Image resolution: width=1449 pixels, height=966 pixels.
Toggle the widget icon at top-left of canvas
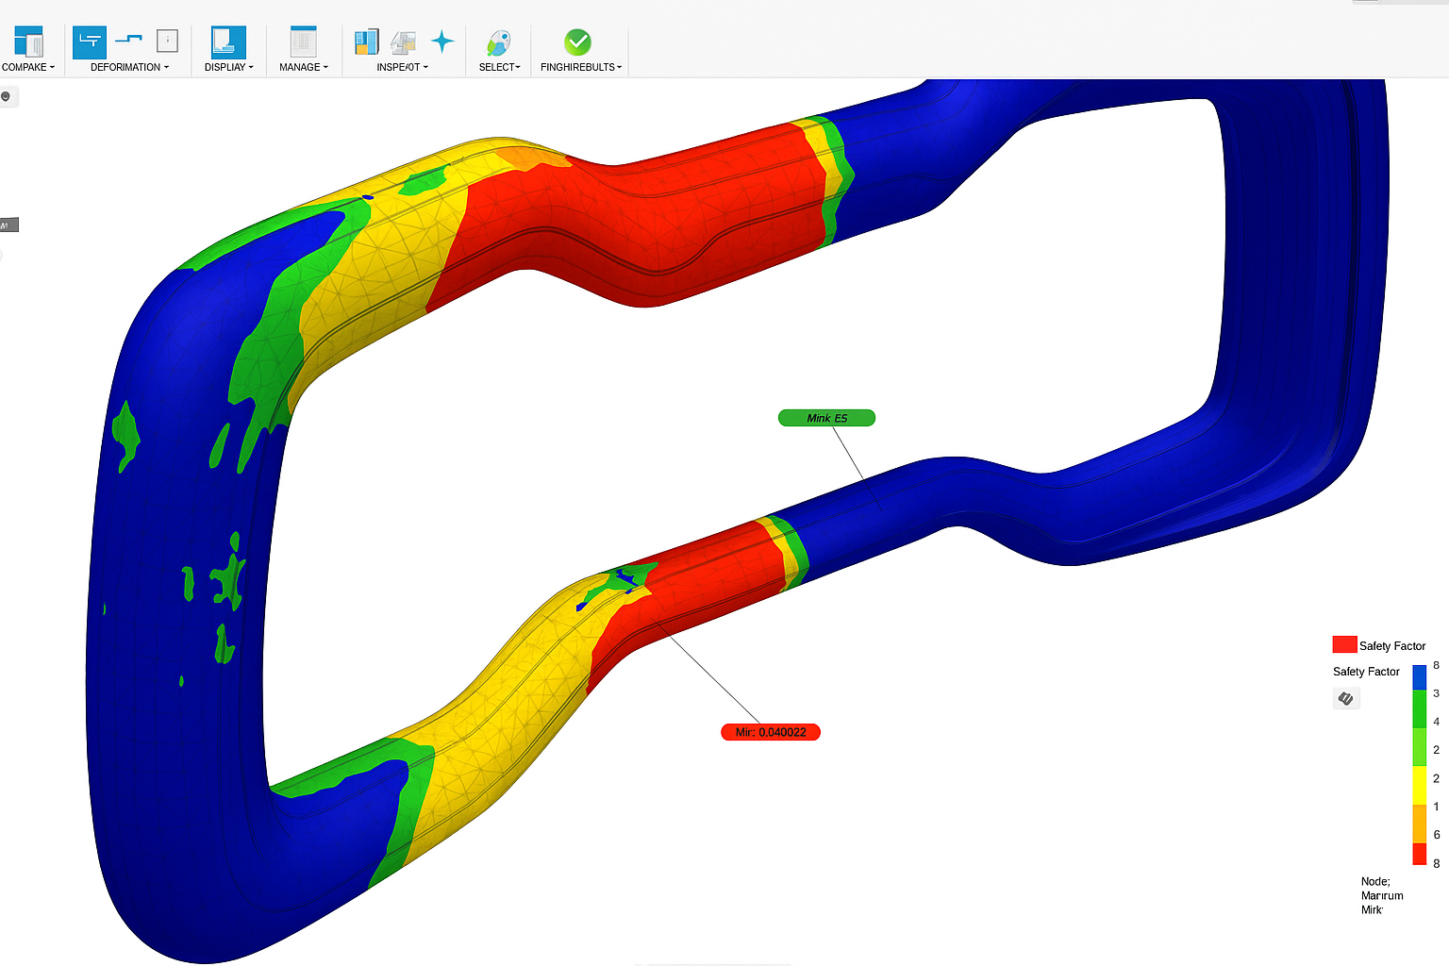pos(8,96)
